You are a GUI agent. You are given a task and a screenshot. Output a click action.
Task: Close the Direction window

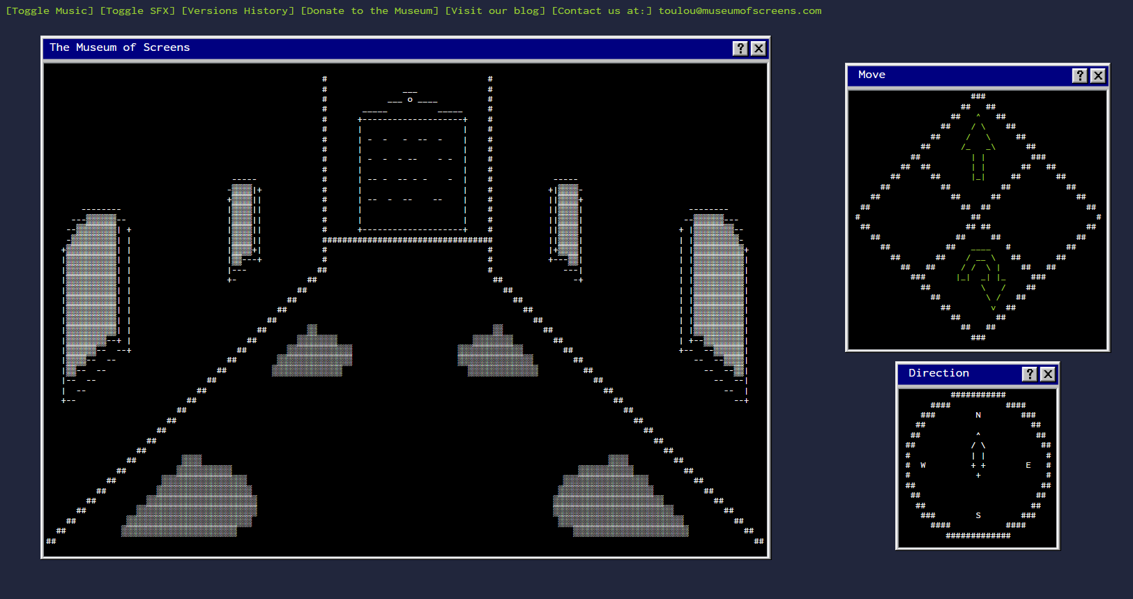pos(1047,374)
